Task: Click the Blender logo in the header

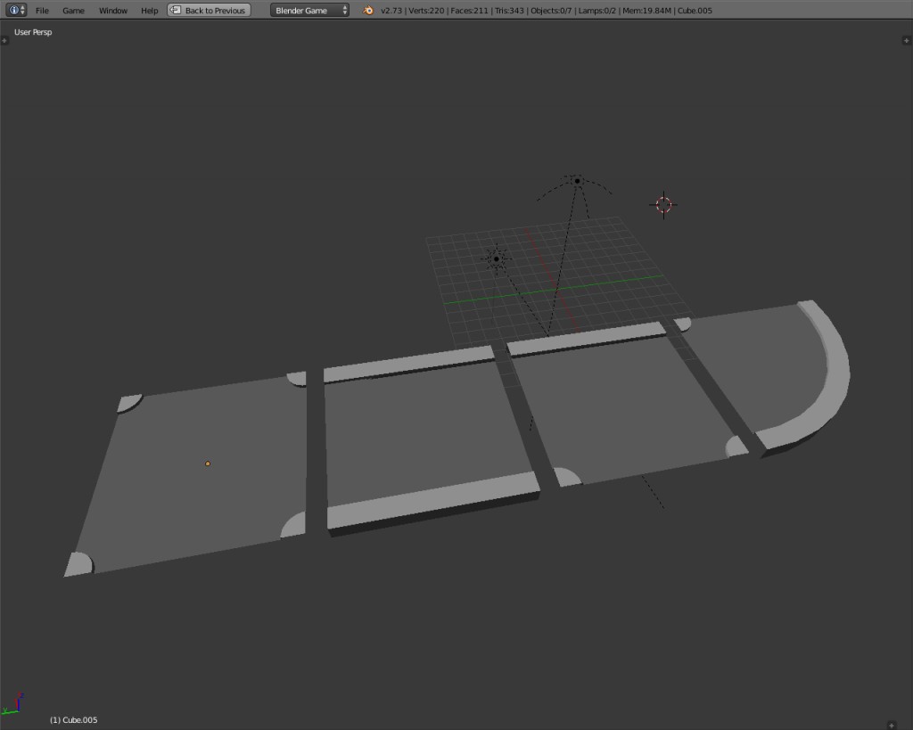Action: point(367,11)
